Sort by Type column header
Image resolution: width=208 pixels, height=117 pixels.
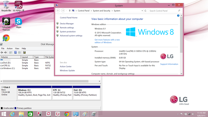click(39, 57)
